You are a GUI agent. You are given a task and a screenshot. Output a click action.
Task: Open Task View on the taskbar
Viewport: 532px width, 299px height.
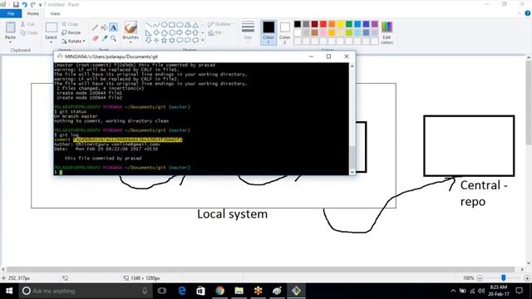click(162, 291)
